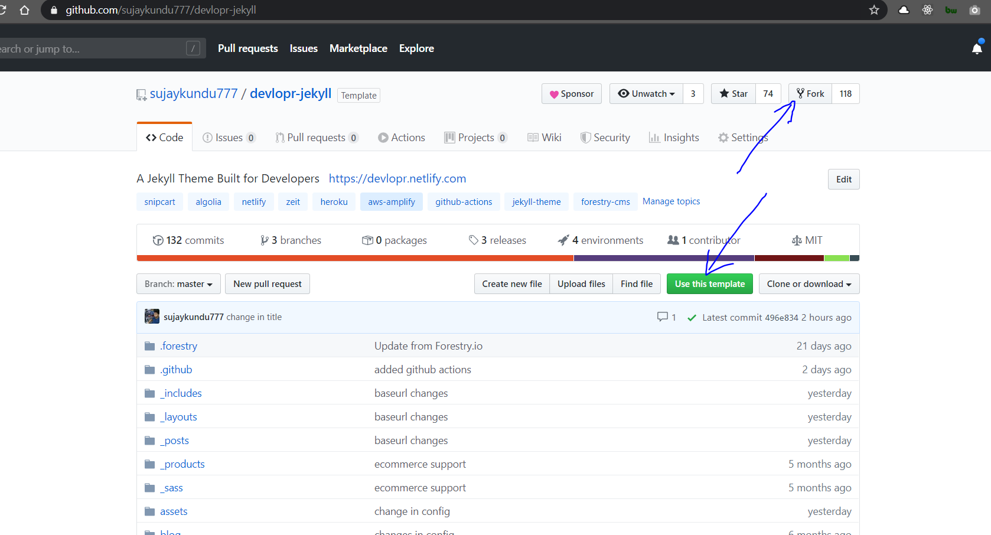Click the fork icon next to Fork button
The width and height of the screenshot is (991, 535).
click(801, 93)
